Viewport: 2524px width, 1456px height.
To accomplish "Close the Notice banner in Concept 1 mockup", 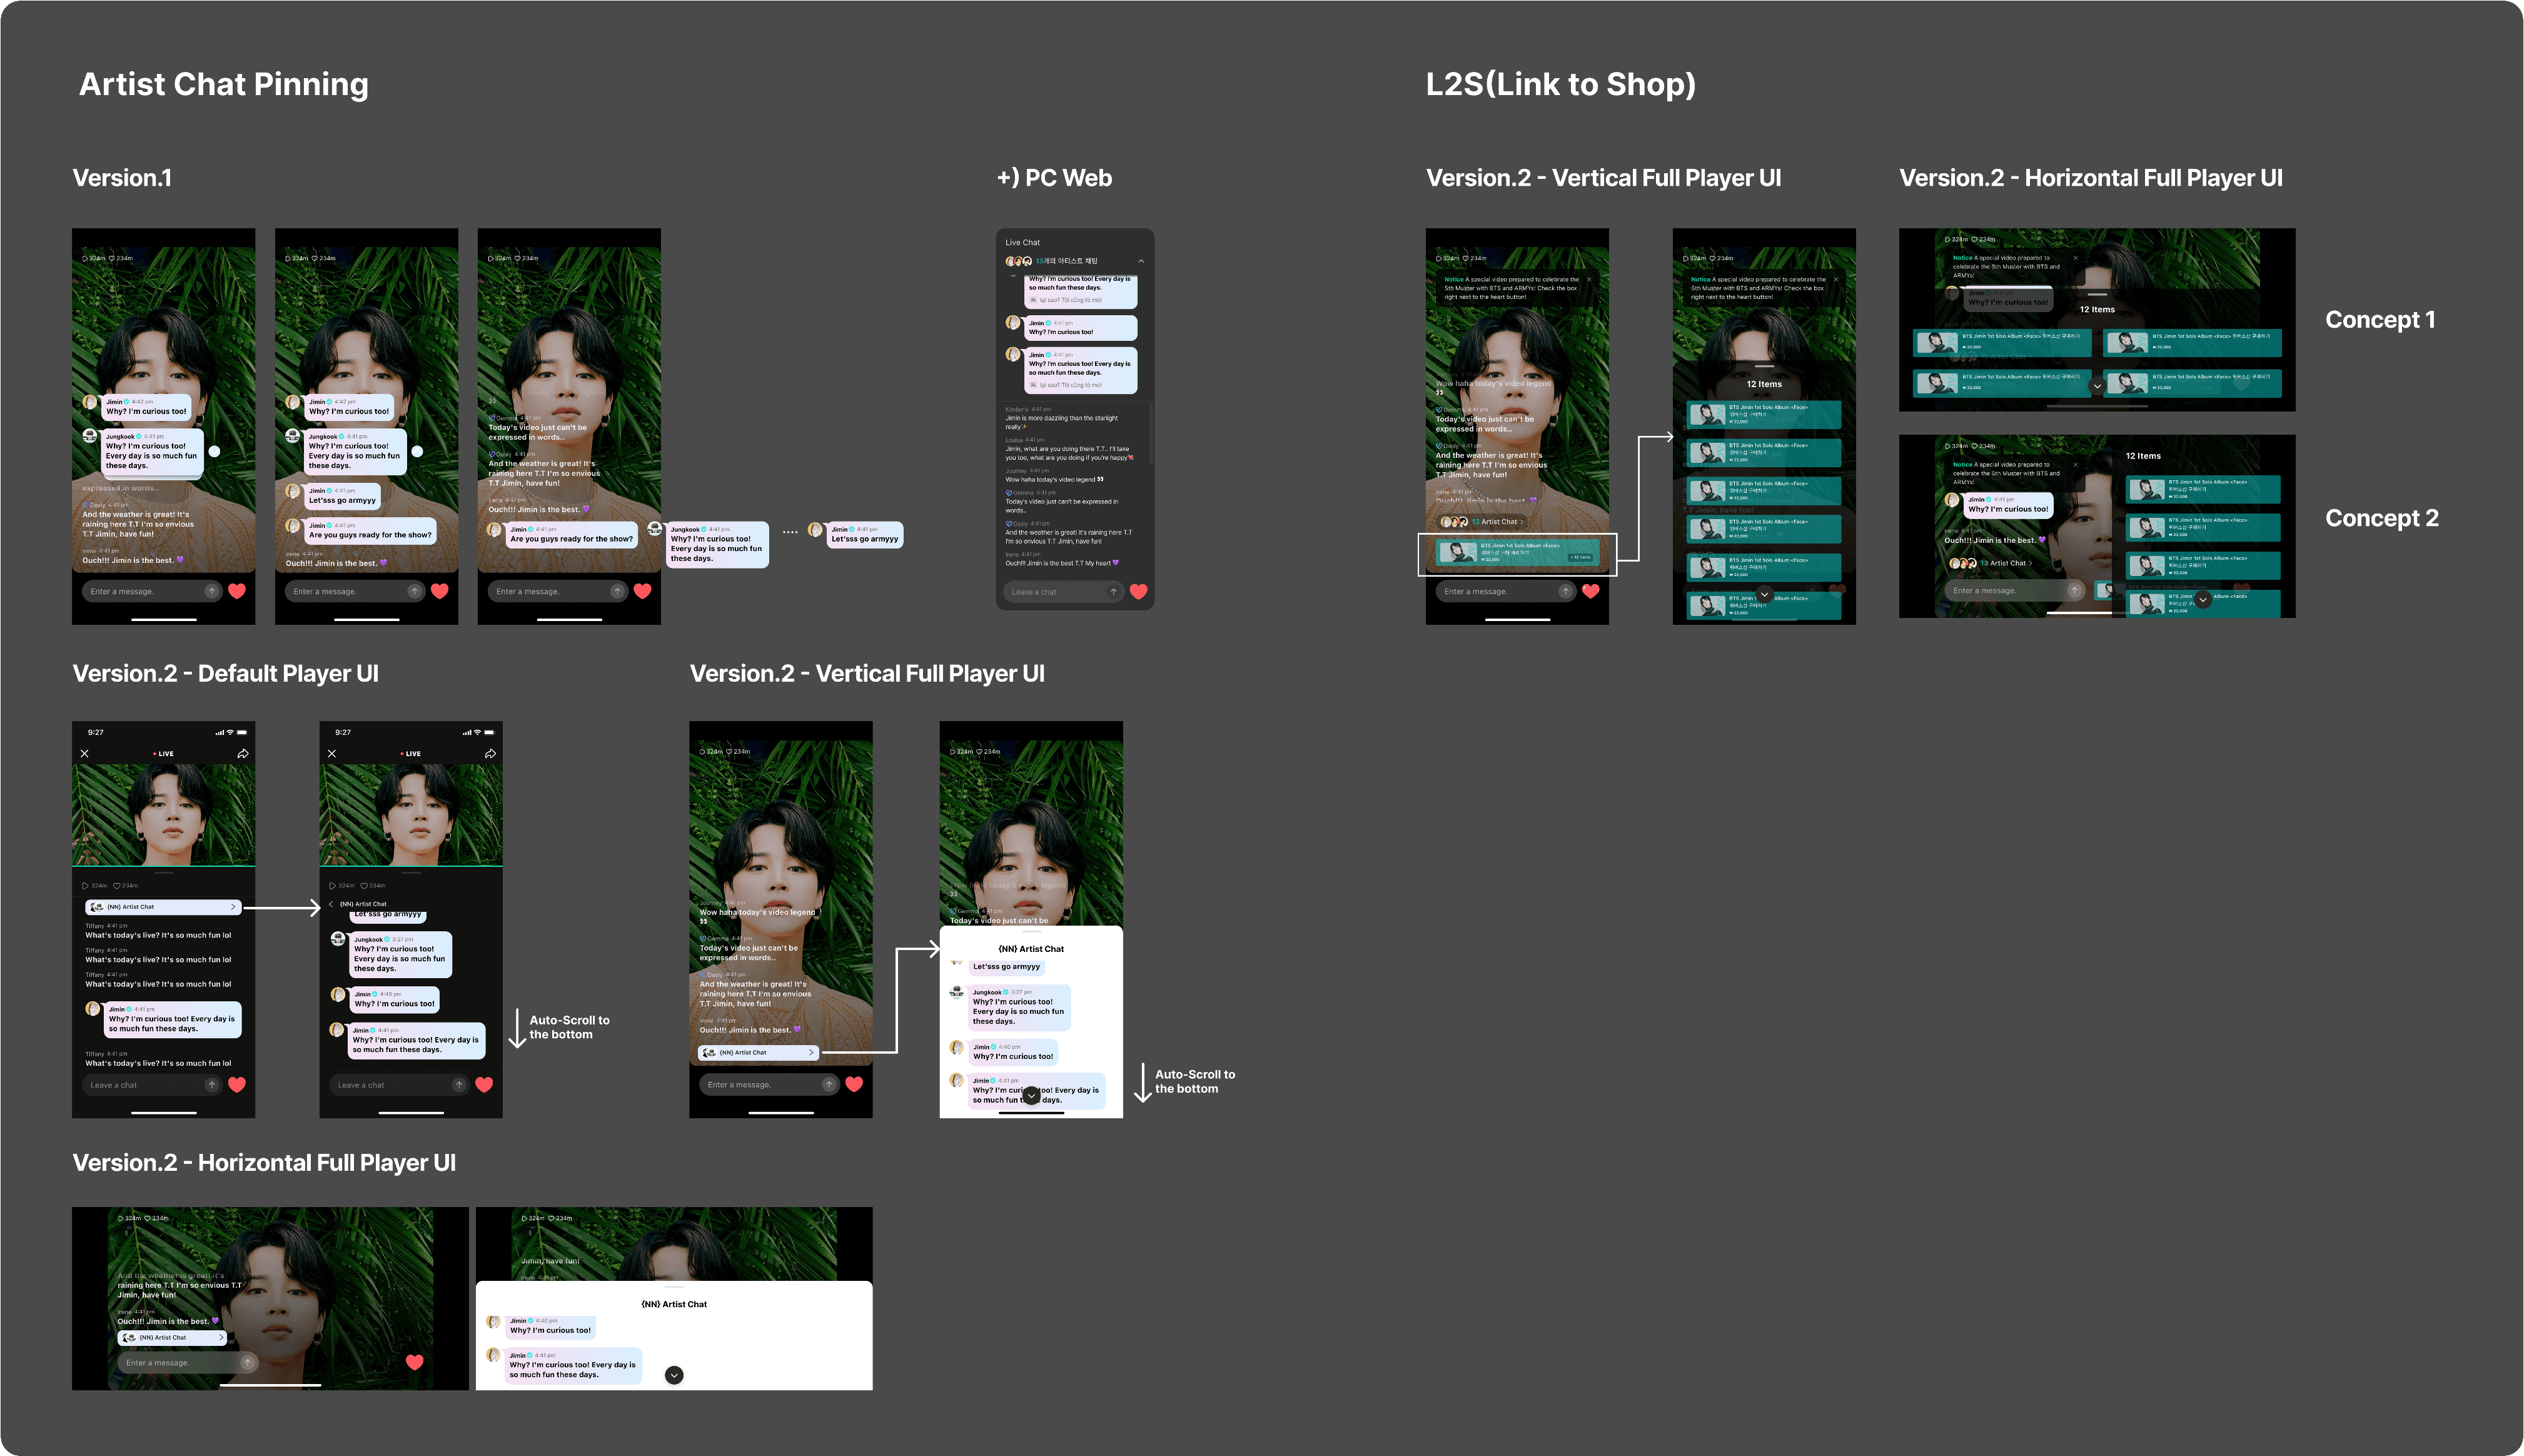I will [2075, 258].
